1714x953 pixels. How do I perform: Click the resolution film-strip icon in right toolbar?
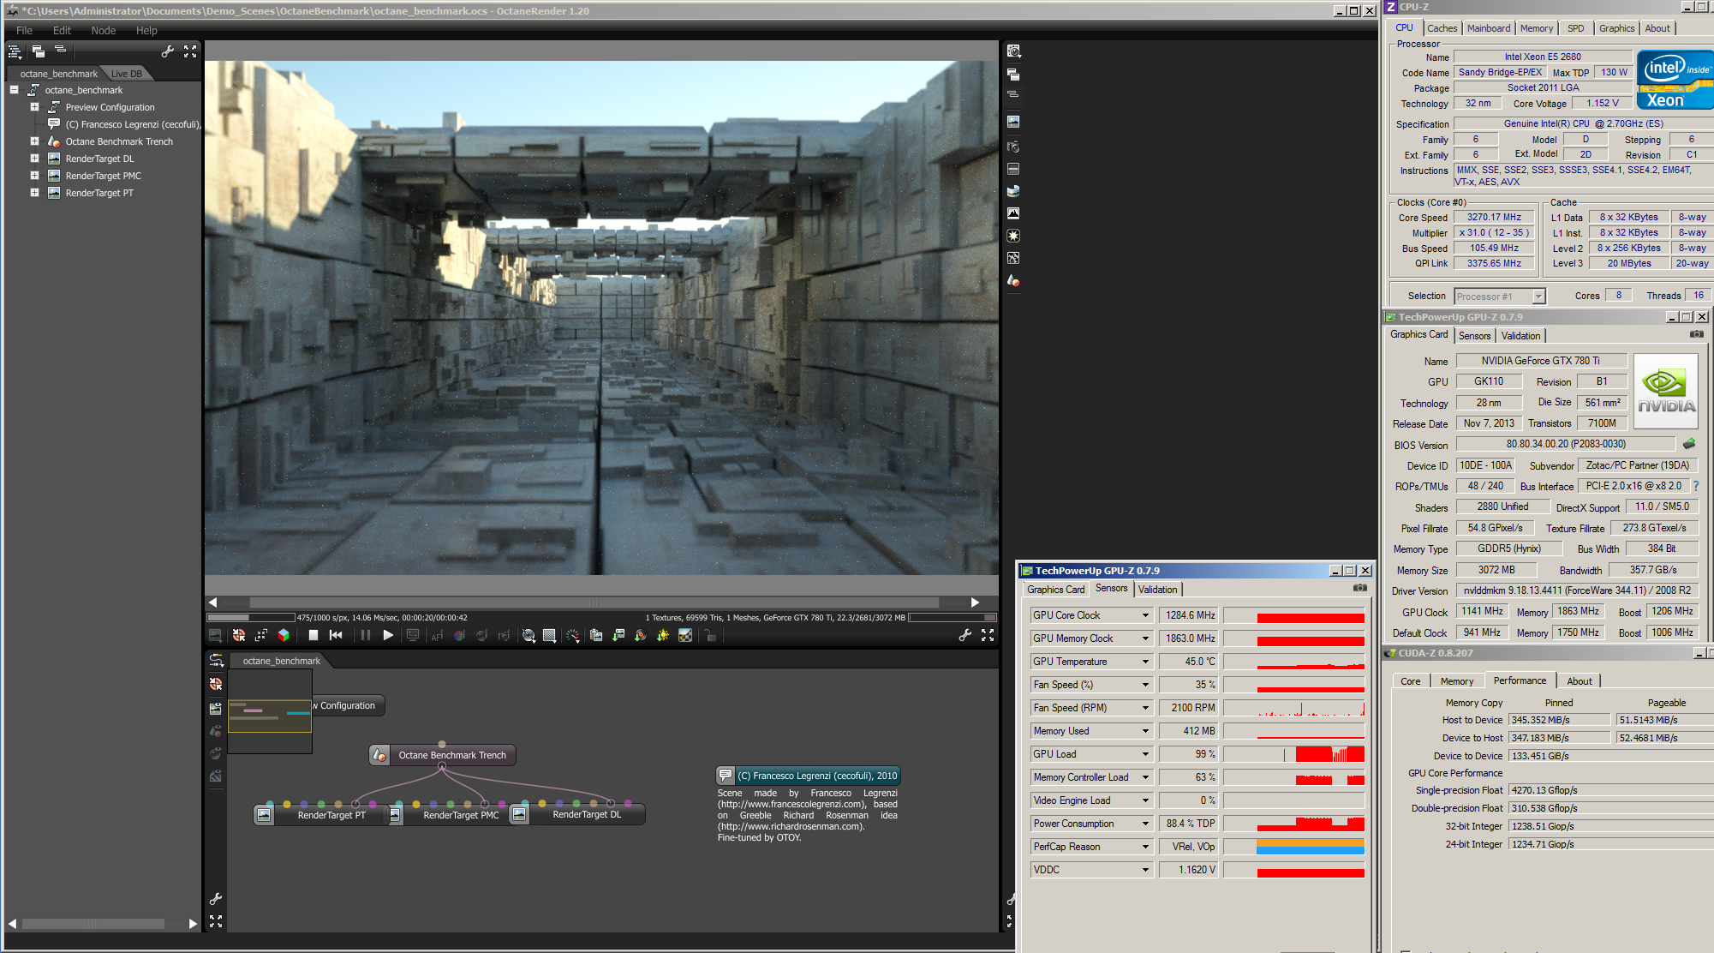coord(1013,169)
